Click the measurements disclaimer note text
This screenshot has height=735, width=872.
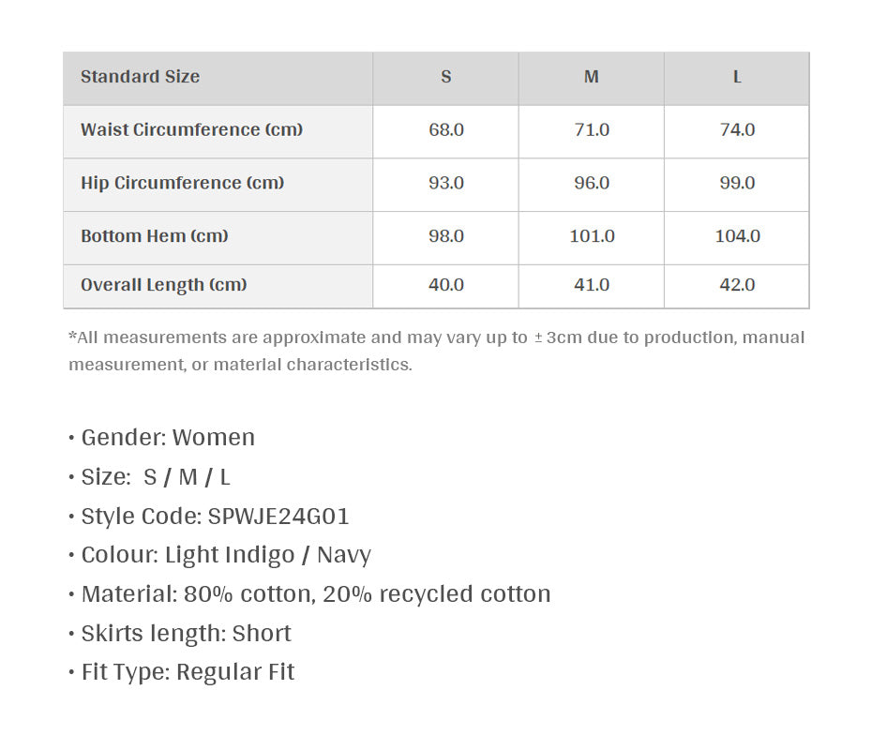point(437,351)
